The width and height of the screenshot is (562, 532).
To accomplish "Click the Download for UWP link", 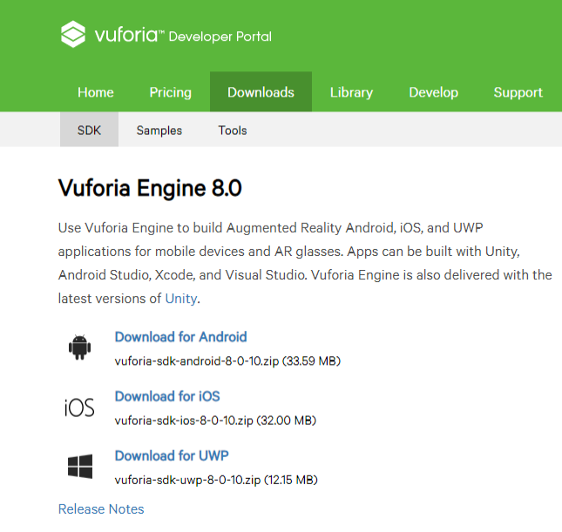I will (x=172, y=455).
